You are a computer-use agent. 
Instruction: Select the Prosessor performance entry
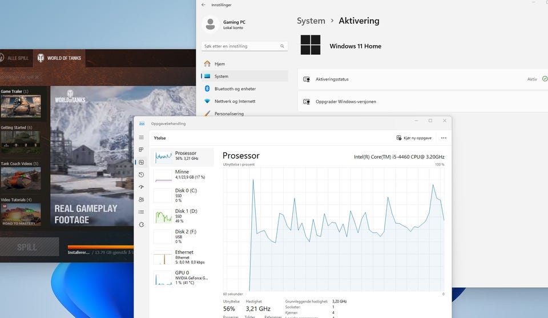click(x=182, y=156)
